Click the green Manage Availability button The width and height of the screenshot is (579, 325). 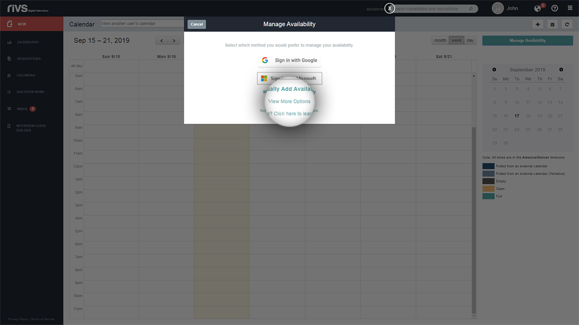(527, 41)
